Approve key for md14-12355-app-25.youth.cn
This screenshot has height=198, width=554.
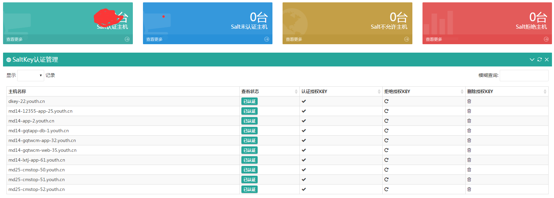point(304,111)
